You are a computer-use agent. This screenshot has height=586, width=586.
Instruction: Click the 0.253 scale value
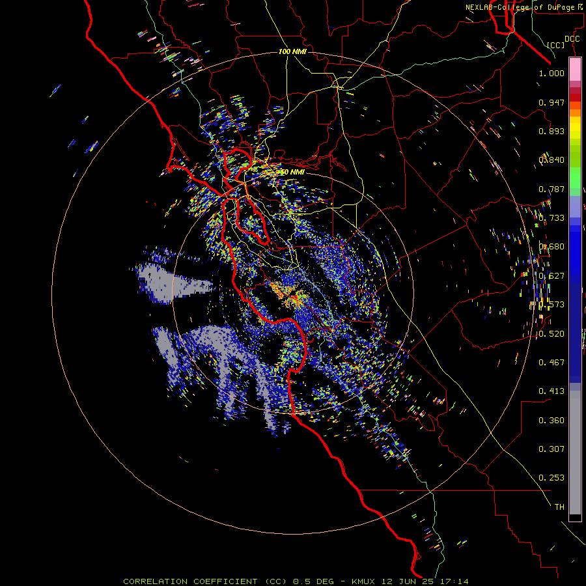click(x=551, y=478)
